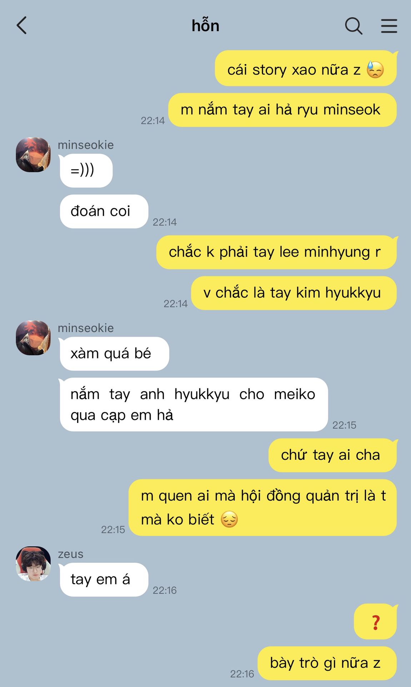Select "chắc k phải tay lee minhyung r" bubble
Image resolution: width=411 pixels, height=687 pixels.
pyautogui.click(x=276, y=252)
